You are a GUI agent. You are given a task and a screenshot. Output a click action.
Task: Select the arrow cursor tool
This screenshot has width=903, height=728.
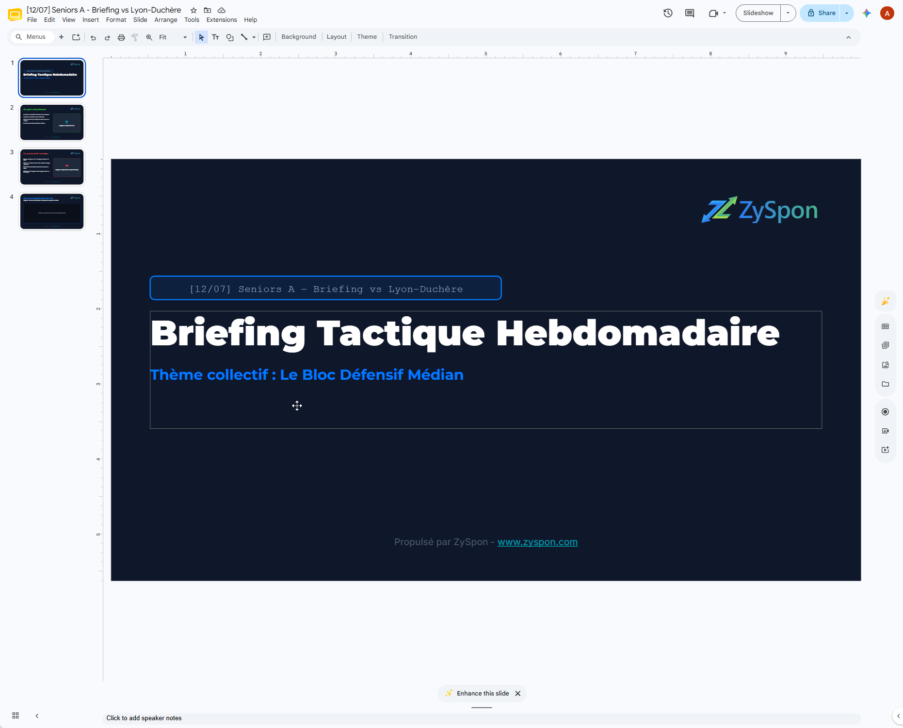pos(201,37)
